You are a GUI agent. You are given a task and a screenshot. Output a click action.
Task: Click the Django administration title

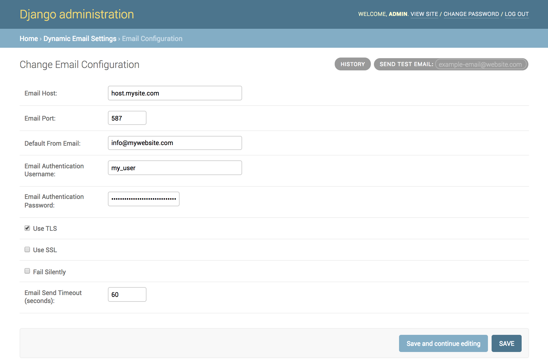(77, 14)
